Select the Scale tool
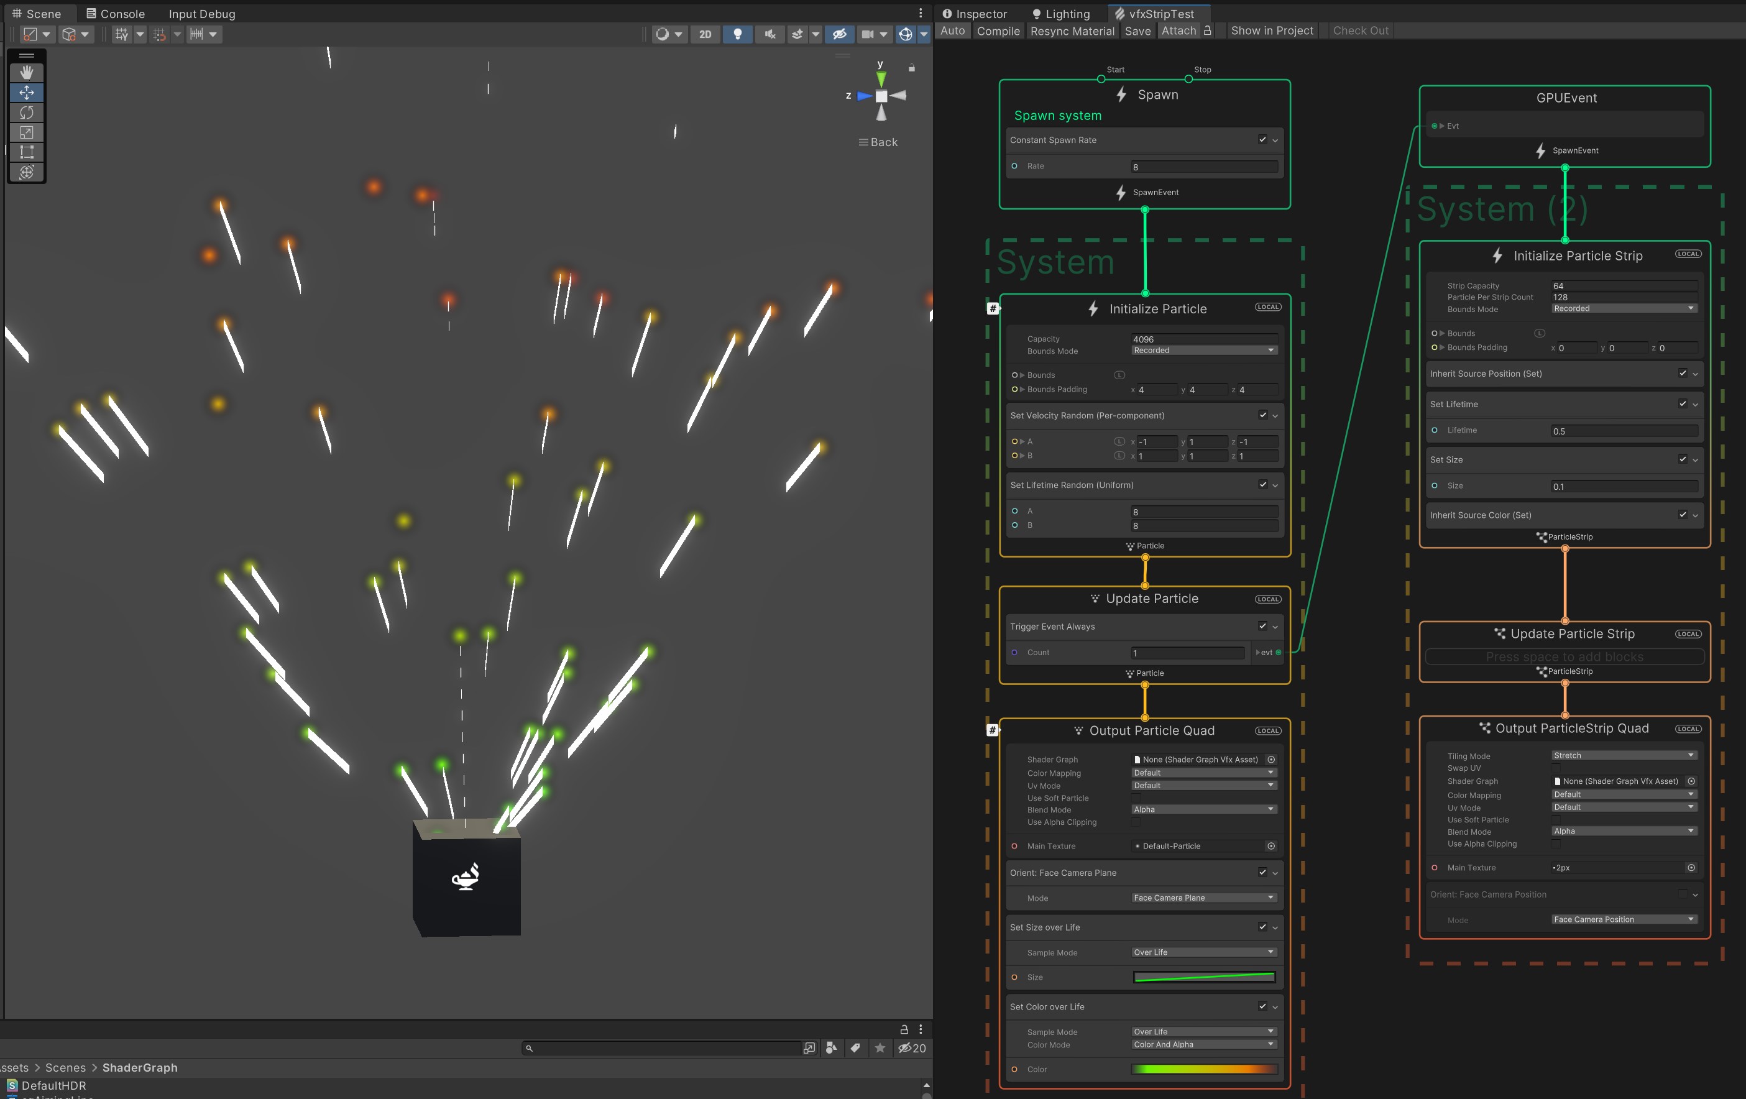 pos(27,132)
